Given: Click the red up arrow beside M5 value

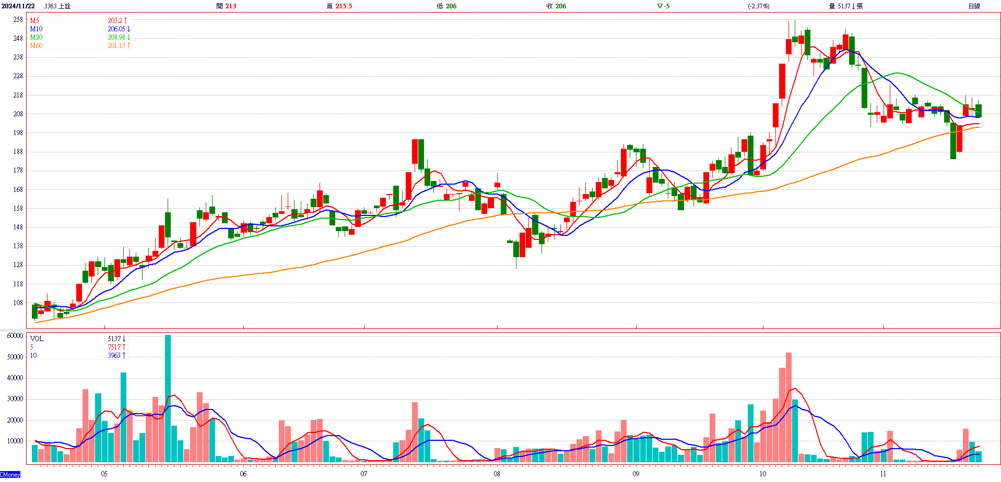Looking at the screenshot, I should (x=126, y=20).
